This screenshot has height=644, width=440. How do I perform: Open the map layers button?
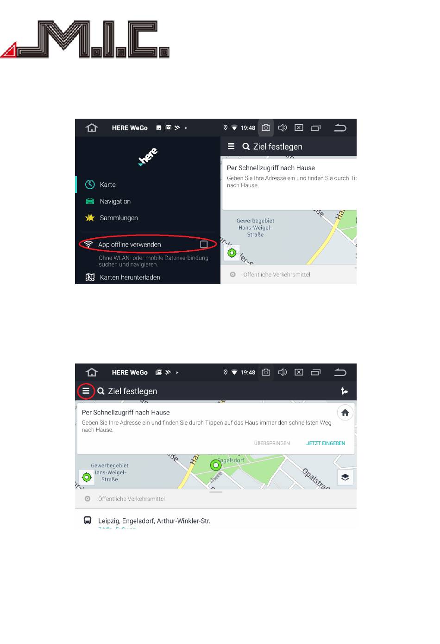[x=345, y=477]
